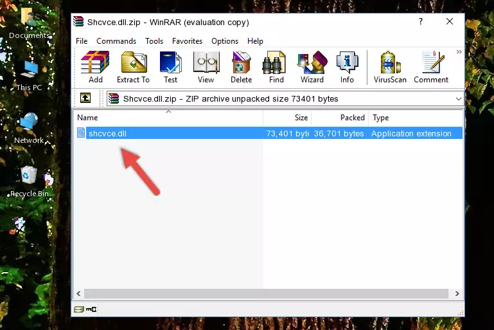Click the Delete toolbar icon
The image size is (494, 330).
pos(241,67)
